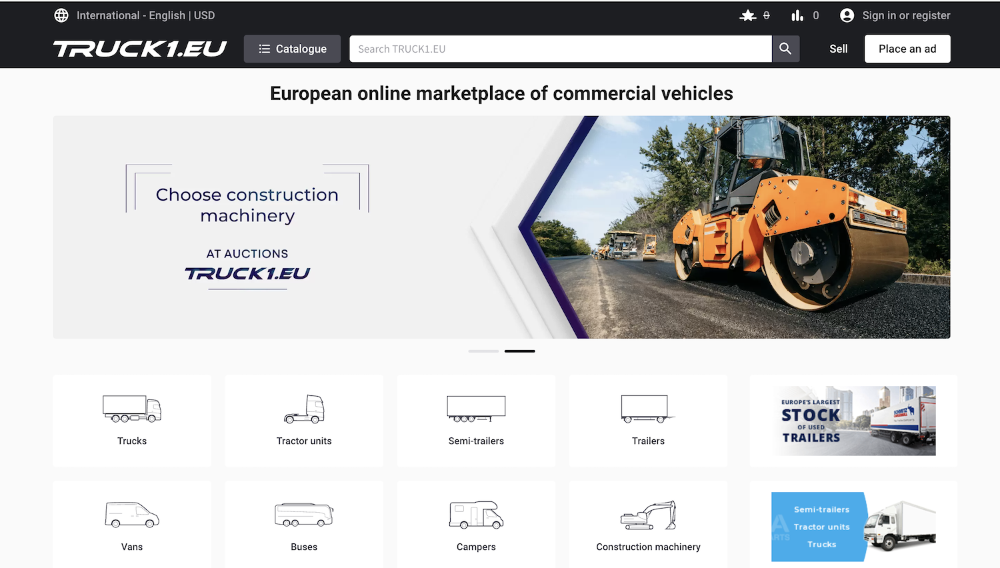Image resolution: width=1000 pixels, height=568 pixels.
Task: Open International - English | USD selector
Action: 145,15
